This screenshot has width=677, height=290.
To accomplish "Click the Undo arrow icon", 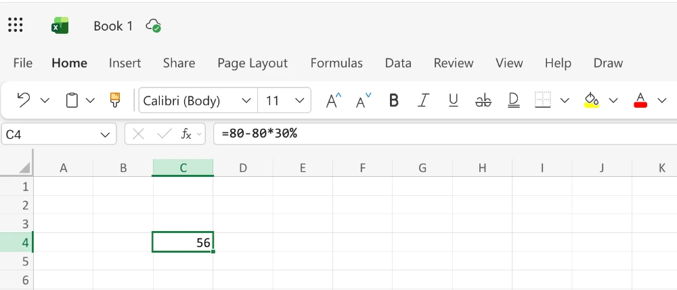I will 24,100.
